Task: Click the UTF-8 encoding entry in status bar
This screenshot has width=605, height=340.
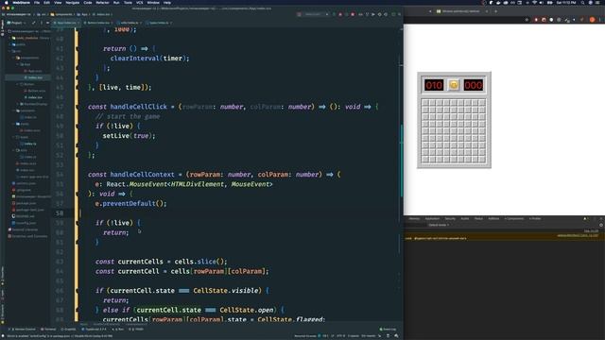Action: click(340, 336)
